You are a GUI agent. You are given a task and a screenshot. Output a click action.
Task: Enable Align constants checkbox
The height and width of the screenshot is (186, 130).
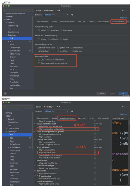click(95, 137)
